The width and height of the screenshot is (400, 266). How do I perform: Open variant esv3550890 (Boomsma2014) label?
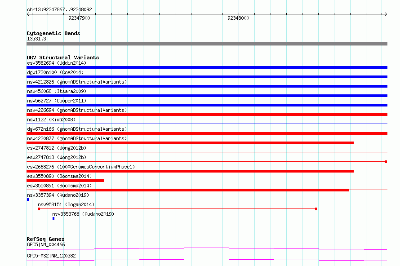[59, 176]
